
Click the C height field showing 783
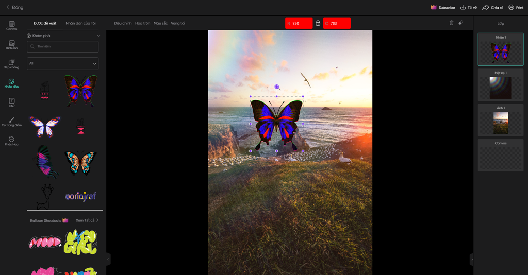[337, 23]
